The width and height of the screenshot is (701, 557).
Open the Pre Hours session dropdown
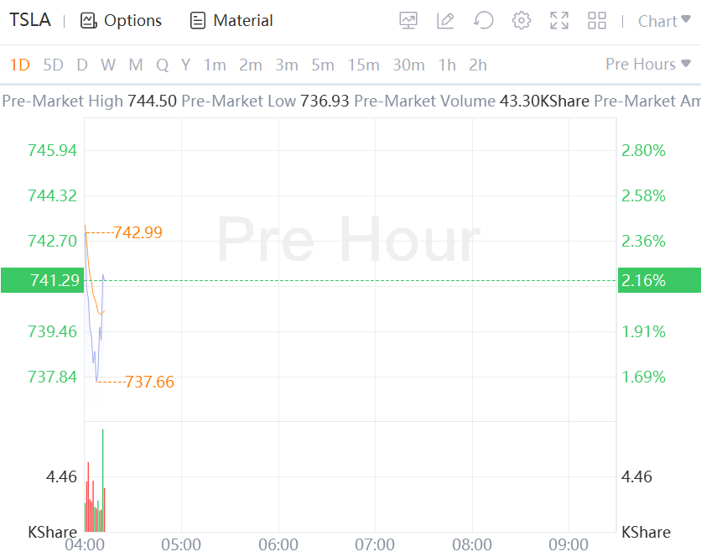[648, 64]
